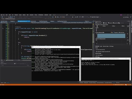Screen dimensions: 132x99
Task: Click Zoom Out in Diagnostic Tools
Action: pyautogui.click(x=116, y=23)
